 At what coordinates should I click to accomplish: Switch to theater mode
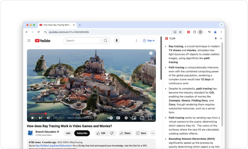click(142, 118)
